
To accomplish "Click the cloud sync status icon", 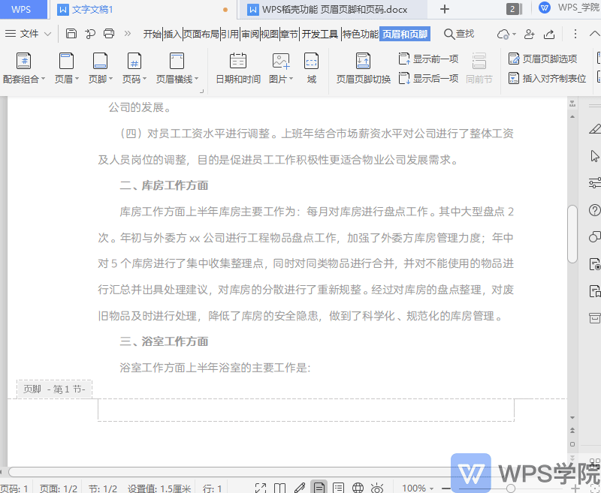I will click(x=503, y=35).
